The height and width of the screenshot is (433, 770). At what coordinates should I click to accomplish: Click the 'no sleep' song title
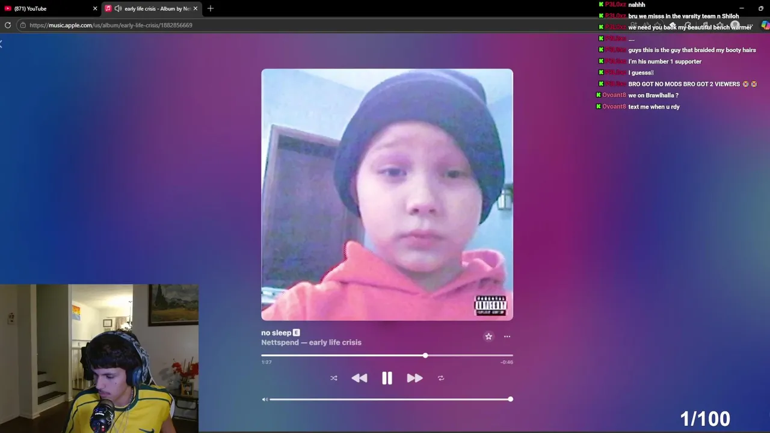pyautogui.click(x=276, y=333)
